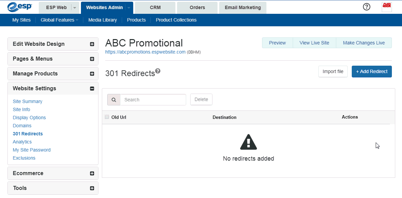The height and width of the screenshot is (198, 402).
Task: Click the (0BHM) site code text
Action: click(x=194, y=52)
